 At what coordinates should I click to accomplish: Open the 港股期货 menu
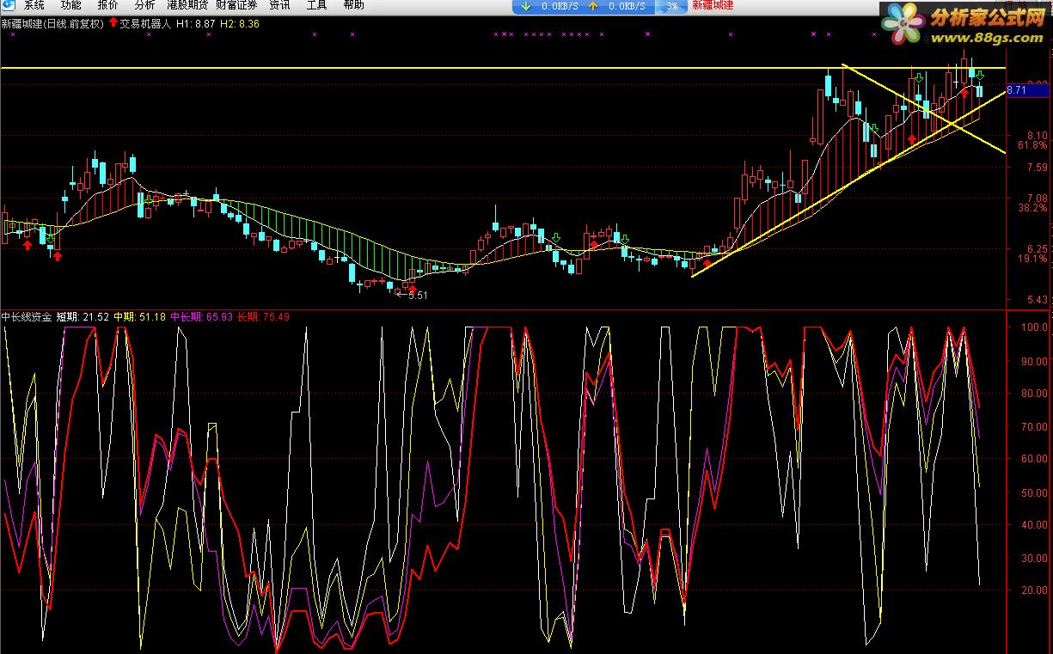[x=187, y=5]
